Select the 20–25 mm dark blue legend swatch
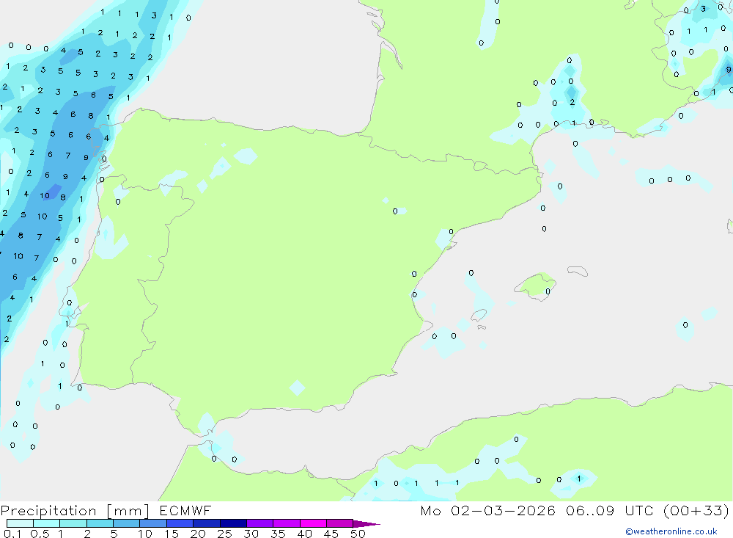This screenshot has height=538, width=733. tap(206, 523)
